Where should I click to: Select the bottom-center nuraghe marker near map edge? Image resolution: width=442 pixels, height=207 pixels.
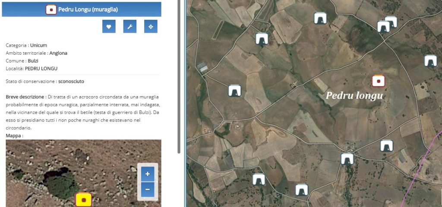(302, 190)
